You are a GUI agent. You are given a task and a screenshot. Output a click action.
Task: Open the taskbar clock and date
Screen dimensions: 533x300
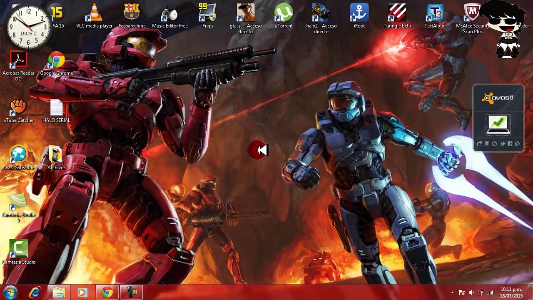tap(511, 292)
